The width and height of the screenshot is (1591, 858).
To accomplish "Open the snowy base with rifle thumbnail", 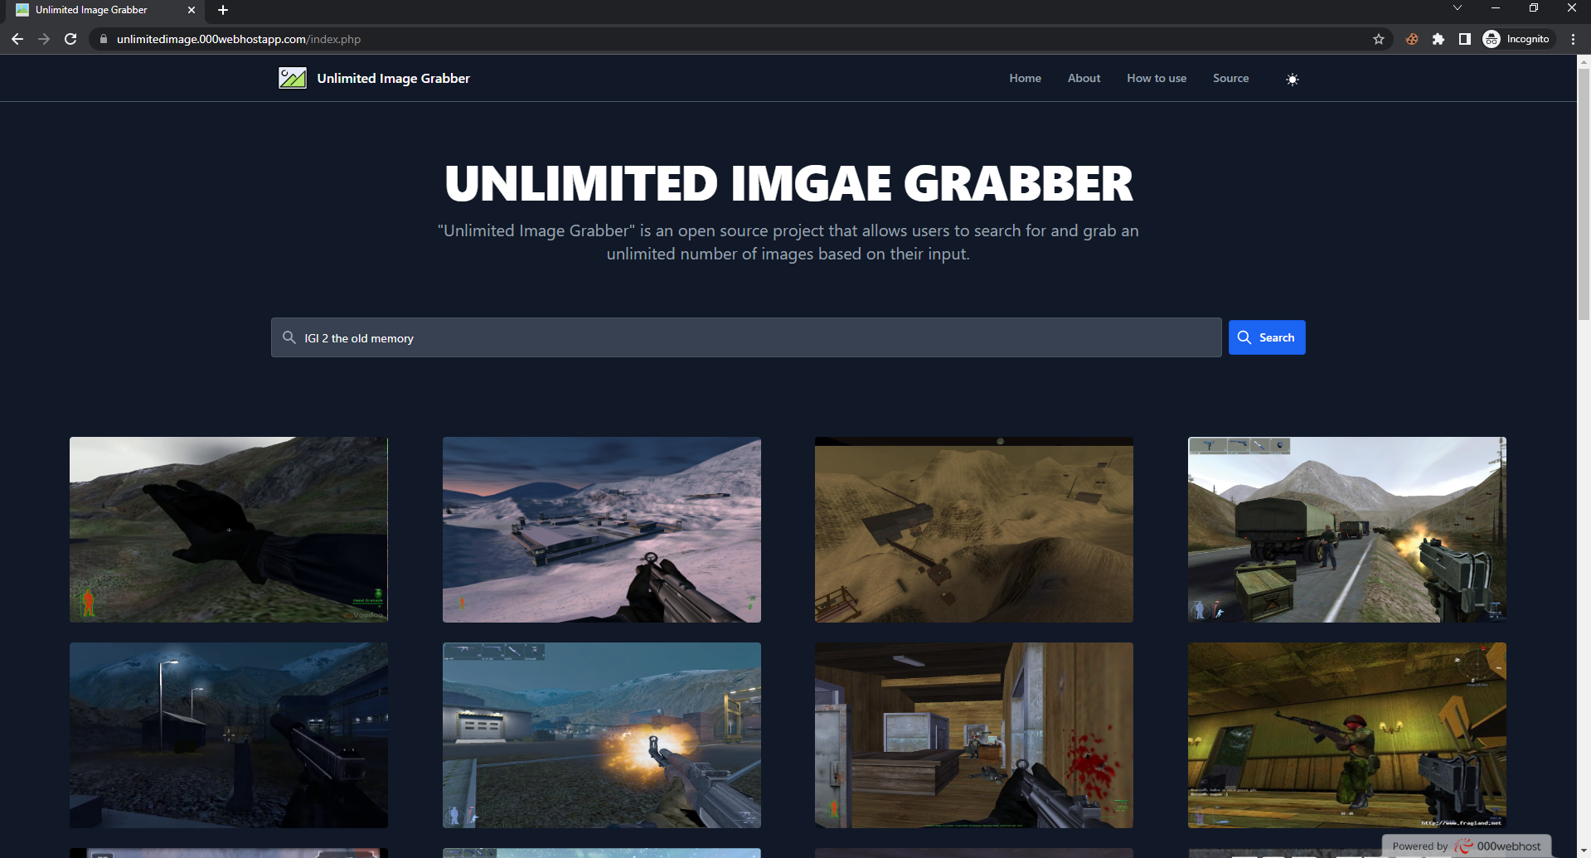I will pyautogui.click(x=601, y=529).
